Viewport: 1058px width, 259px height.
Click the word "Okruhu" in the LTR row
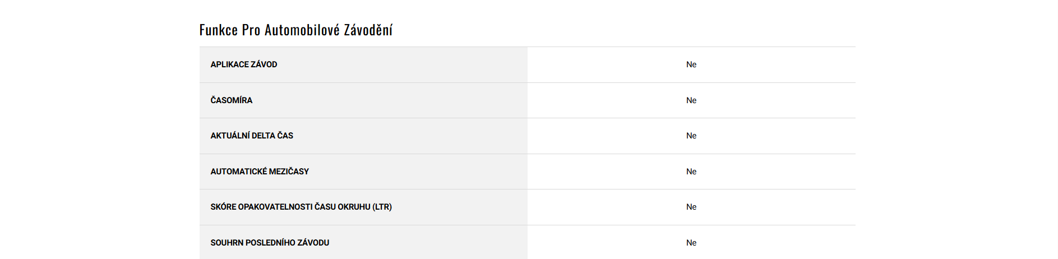354,207
